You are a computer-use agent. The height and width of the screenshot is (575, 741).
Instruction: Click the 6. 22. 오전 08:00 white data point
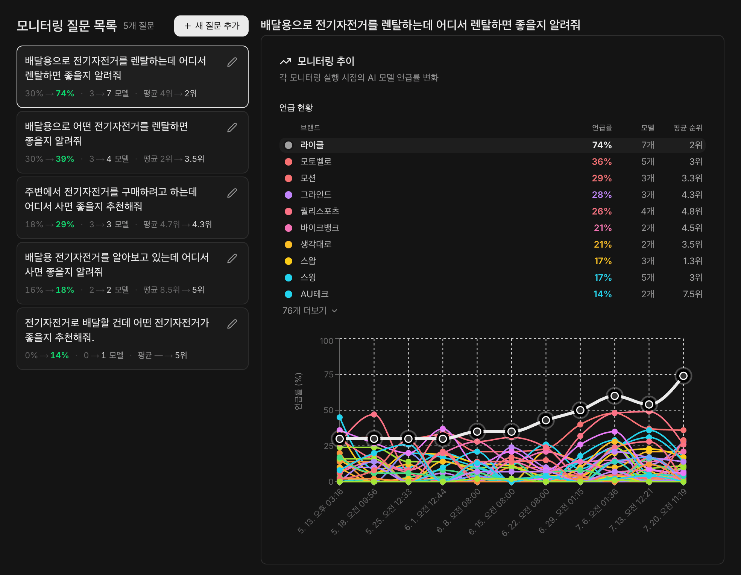click(546, 420)
